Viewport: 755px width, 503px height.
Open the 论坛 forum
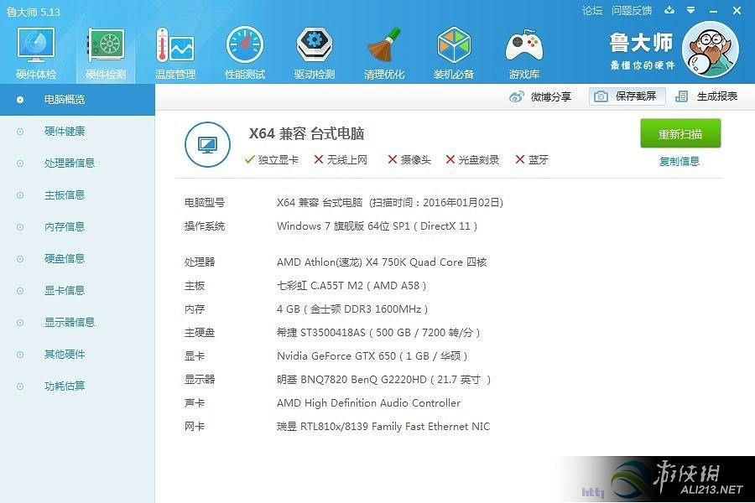pos(593,10)
